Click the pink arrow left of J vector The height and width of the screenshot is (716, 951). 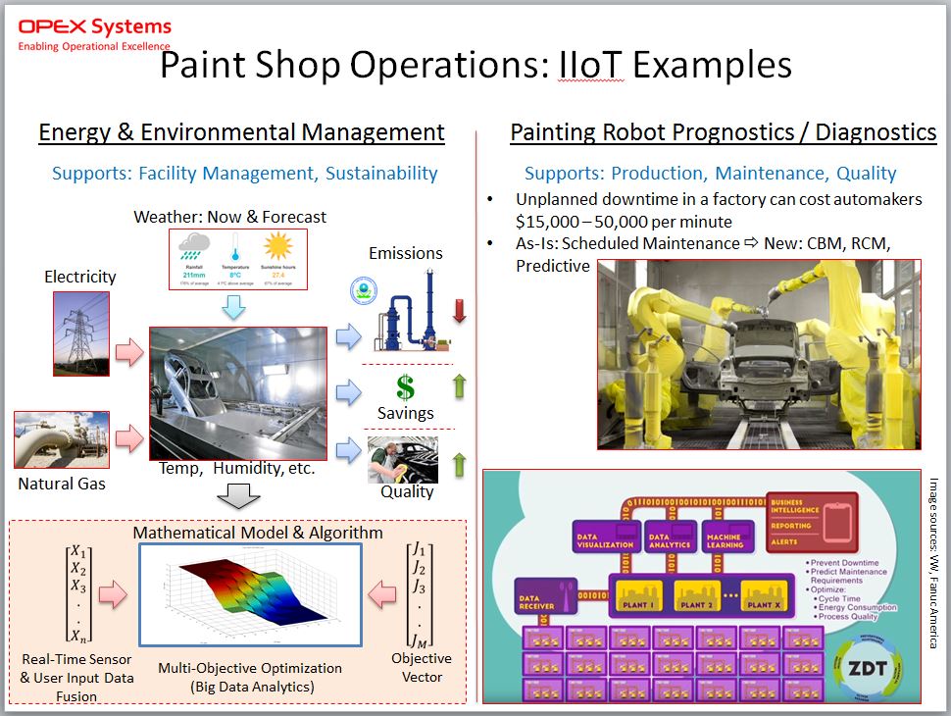tap(382, 594)
